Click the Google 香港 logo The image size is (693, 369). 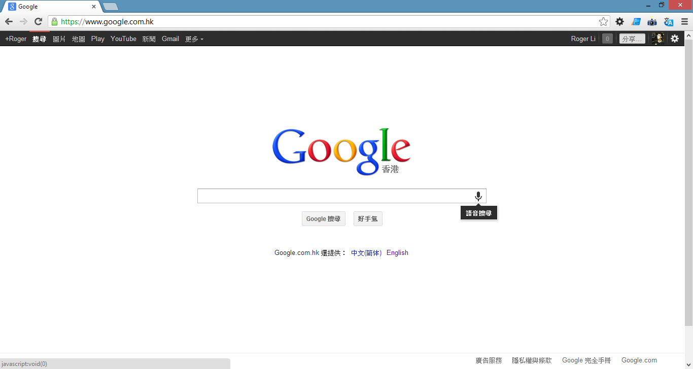click(341, 151)
